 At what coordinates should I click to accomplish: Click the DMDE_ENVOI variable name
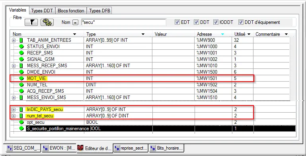41,72
